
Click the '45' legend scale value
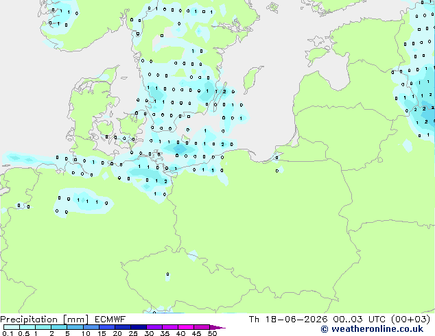click(196, 333)
